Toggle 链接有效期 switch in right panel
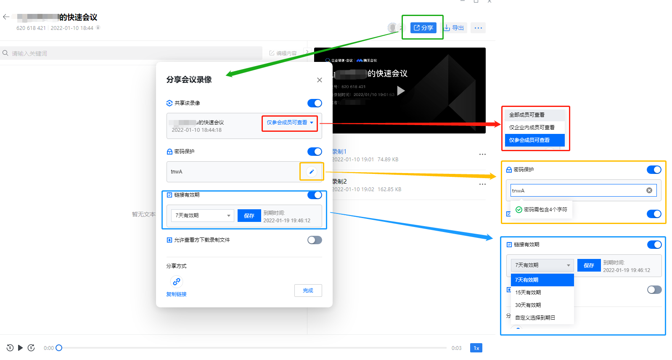This screenshot has width=672, height=360. (654, 245)
